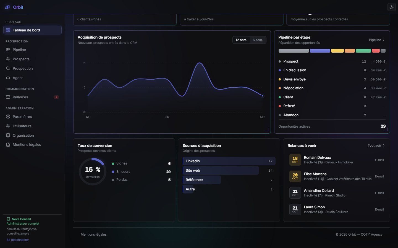Open Élise Martens follow-up row

(337, 176)
